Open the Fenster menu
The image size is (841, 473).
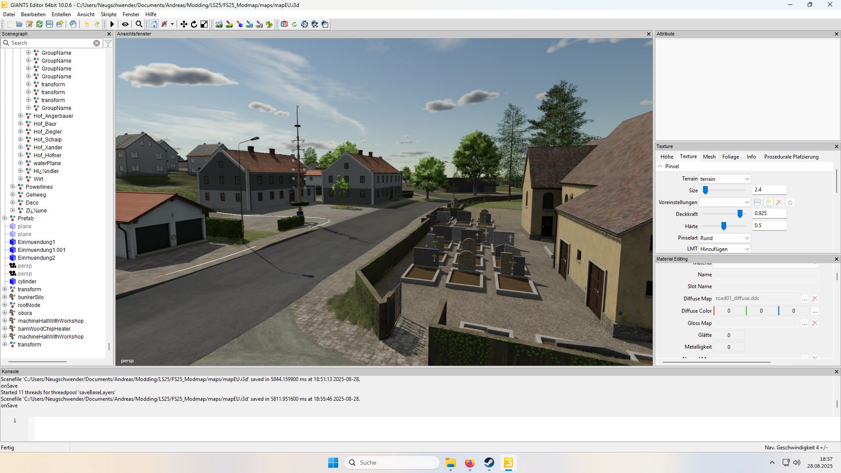click(131, 14)
